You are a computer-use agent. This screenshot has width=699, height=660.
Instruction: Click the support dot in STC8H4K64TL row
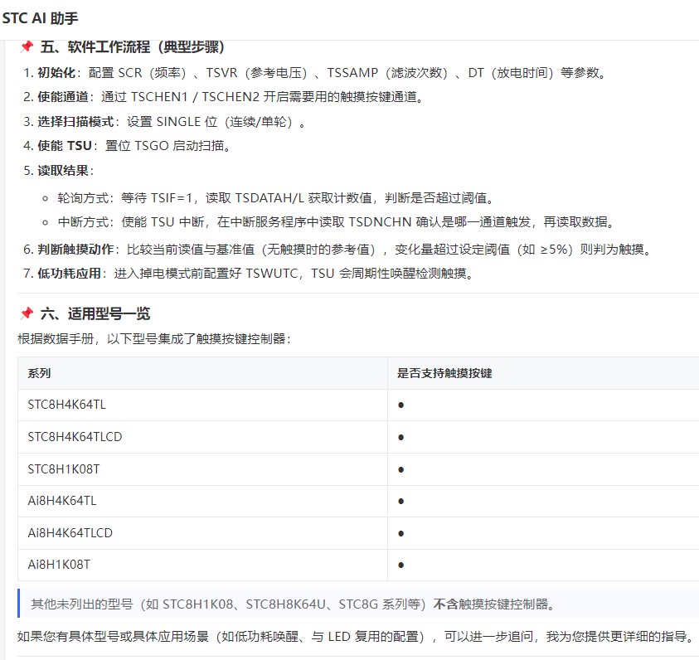coord(400,405)
